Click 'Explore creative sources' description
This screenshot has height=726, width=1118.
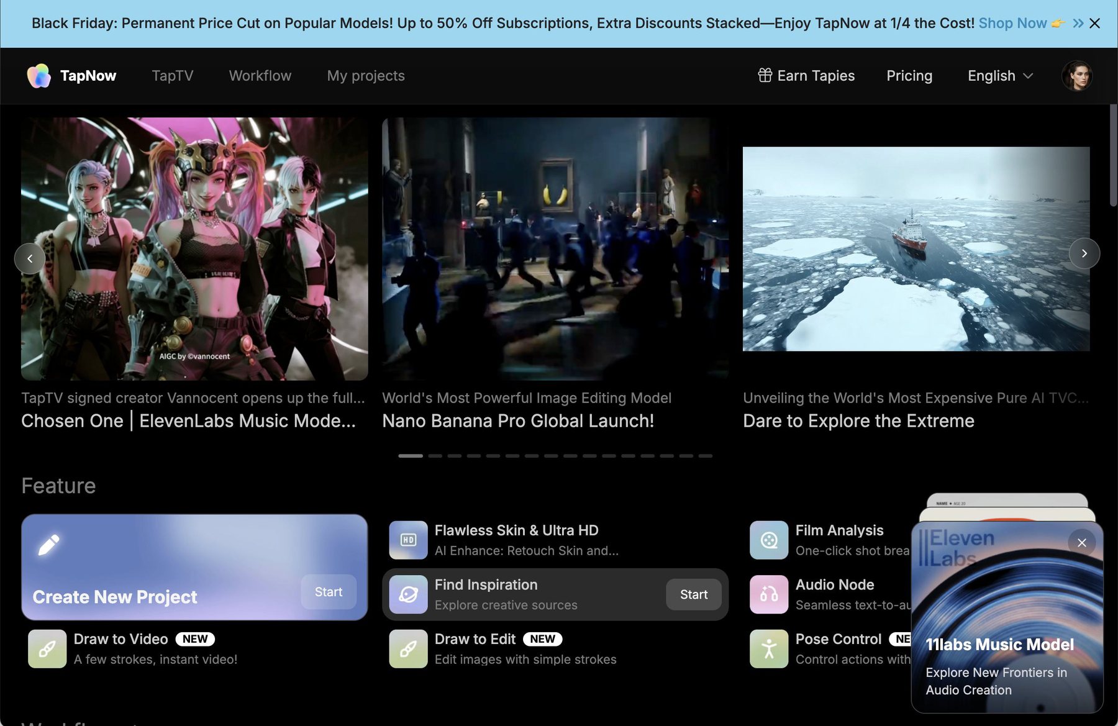(506, 605)
